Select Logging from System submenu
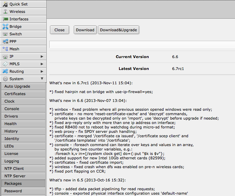235x196 pixels. point(12,161)
